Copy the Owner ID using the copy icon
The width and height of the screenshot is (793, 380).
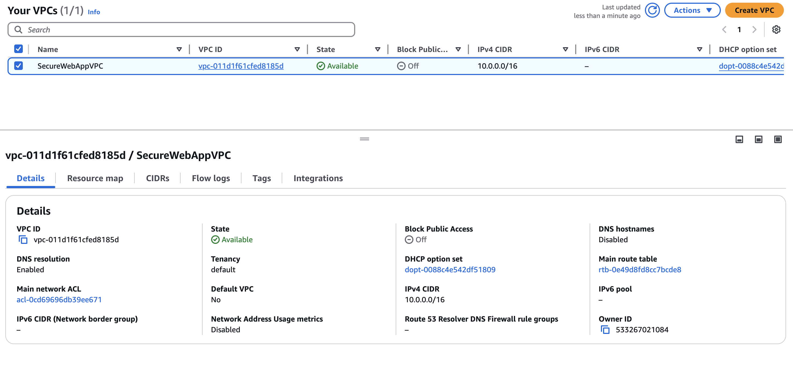pyautogui.click(x=605, y=330)
